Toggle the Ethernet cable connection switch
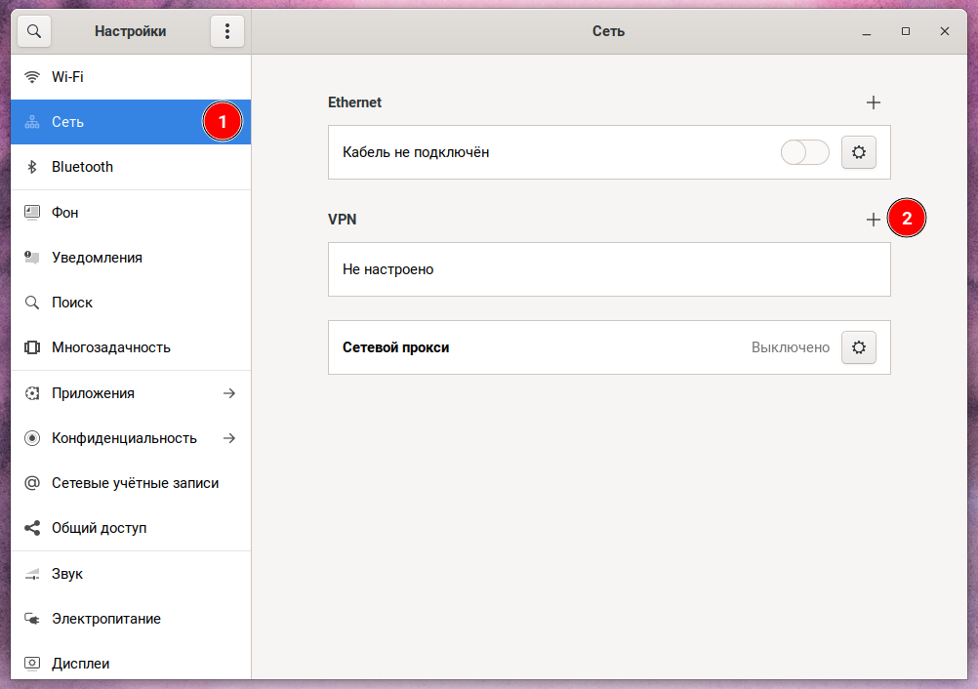978x689 pixels. pyautogui.click(x=804, y=152)
